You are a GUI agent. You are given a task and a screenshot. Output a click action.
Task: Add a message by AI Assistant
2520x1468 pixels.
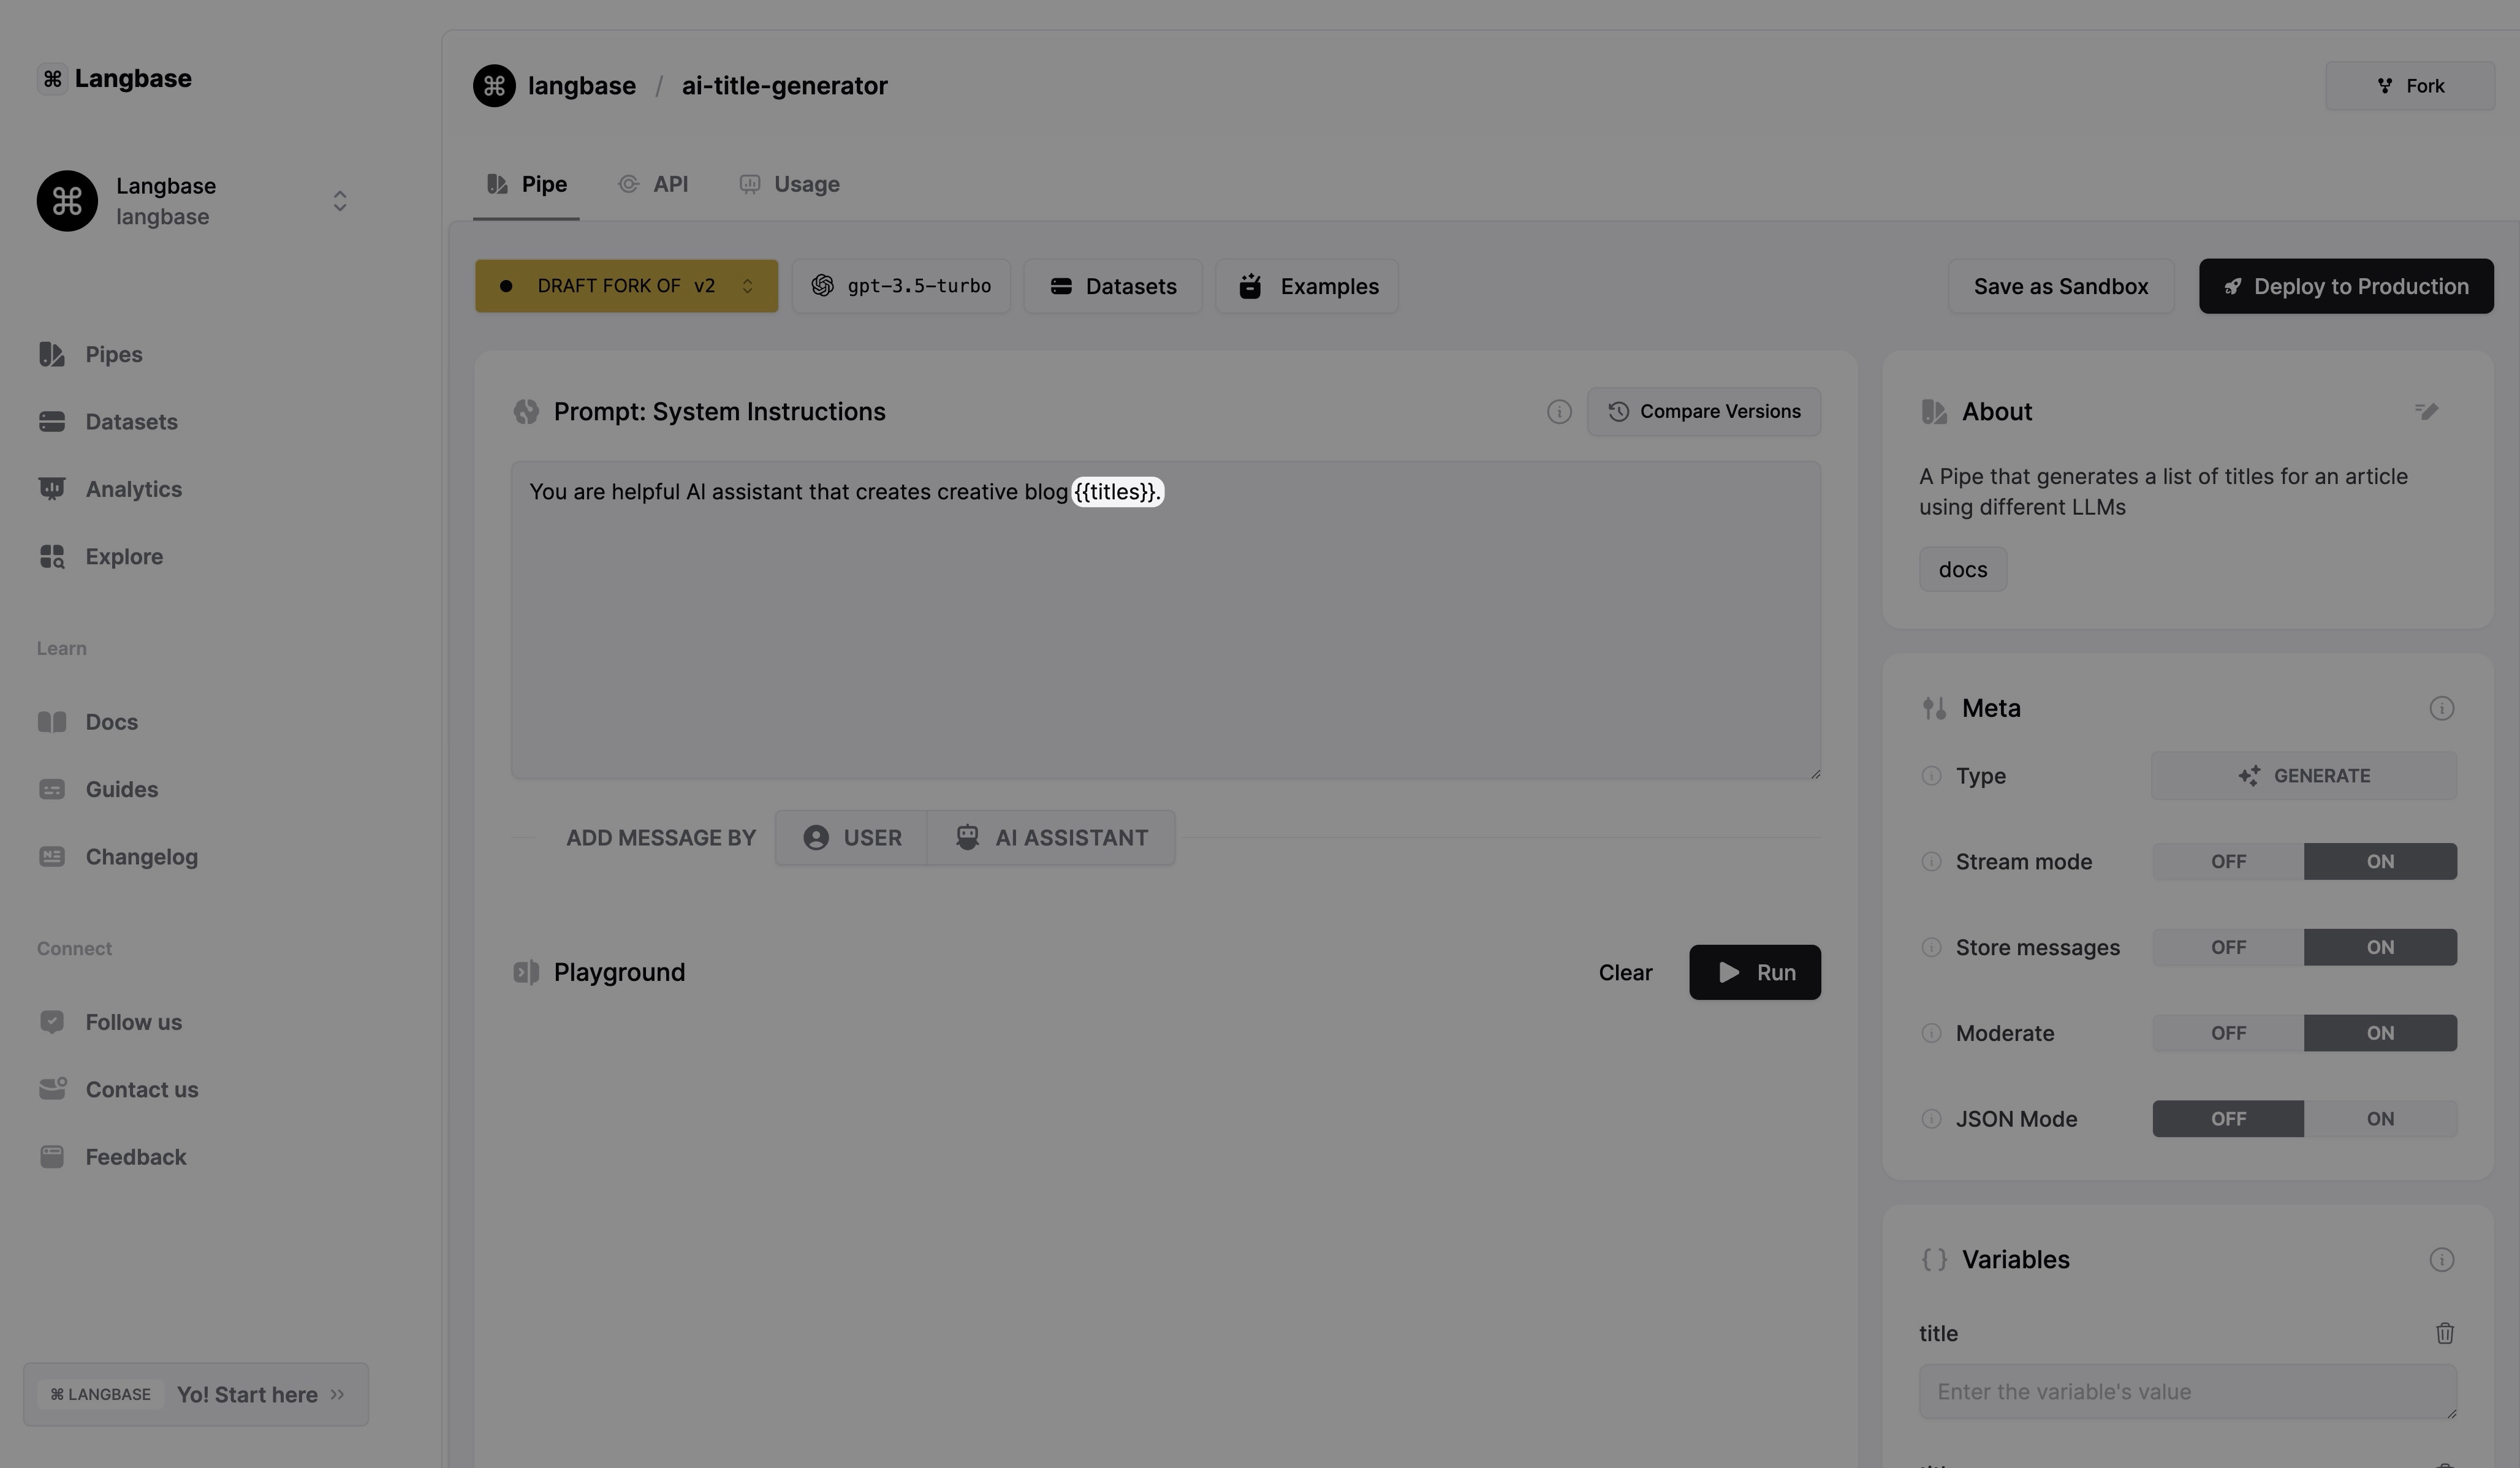(1051, 838)
